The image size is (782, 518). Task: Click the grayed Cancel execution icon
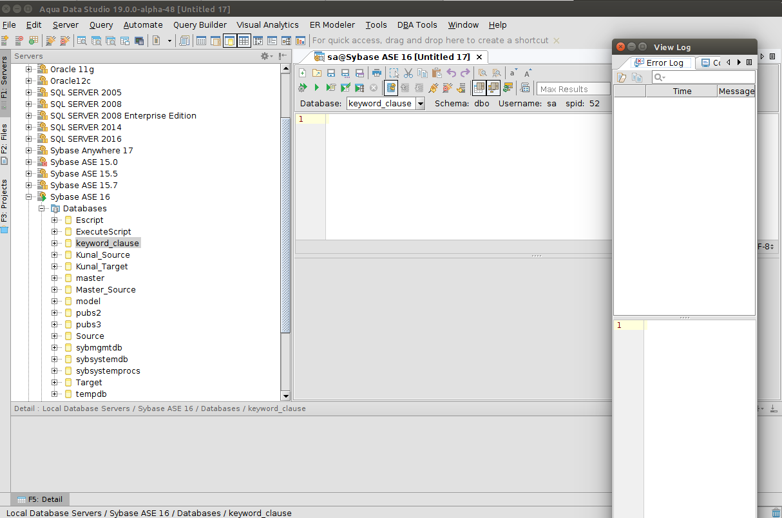coord(374,88)
